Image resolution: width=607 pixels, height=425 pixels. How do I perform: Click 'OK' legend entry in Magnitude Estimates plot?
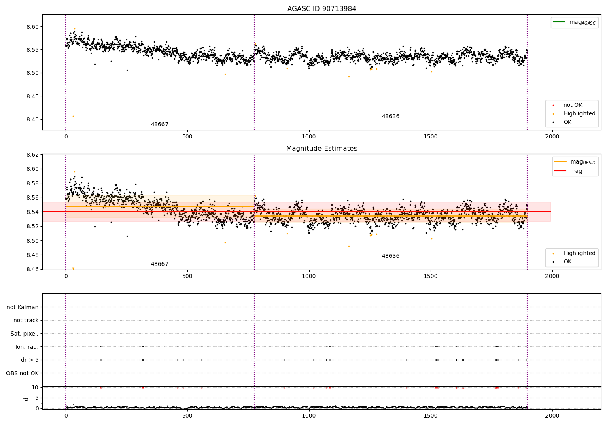coord(562,261)
